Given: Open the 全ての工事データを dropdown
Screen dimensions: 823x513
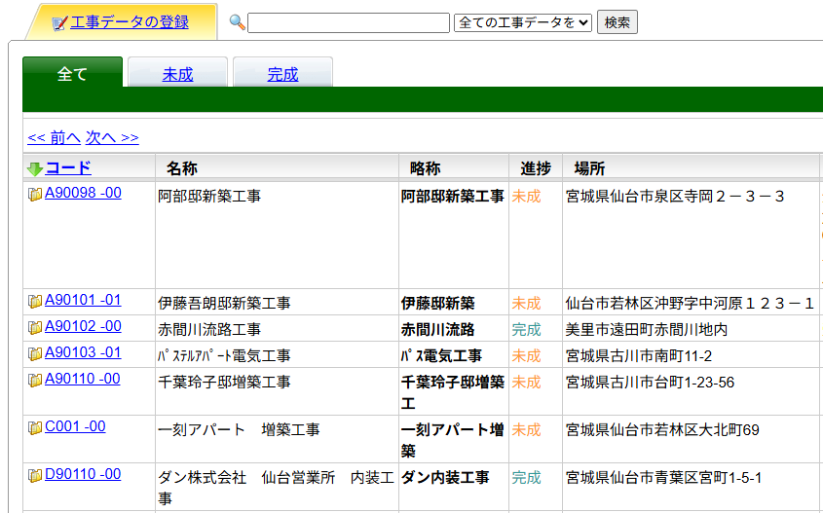Looking at the screenshot, I should point(523,22).
